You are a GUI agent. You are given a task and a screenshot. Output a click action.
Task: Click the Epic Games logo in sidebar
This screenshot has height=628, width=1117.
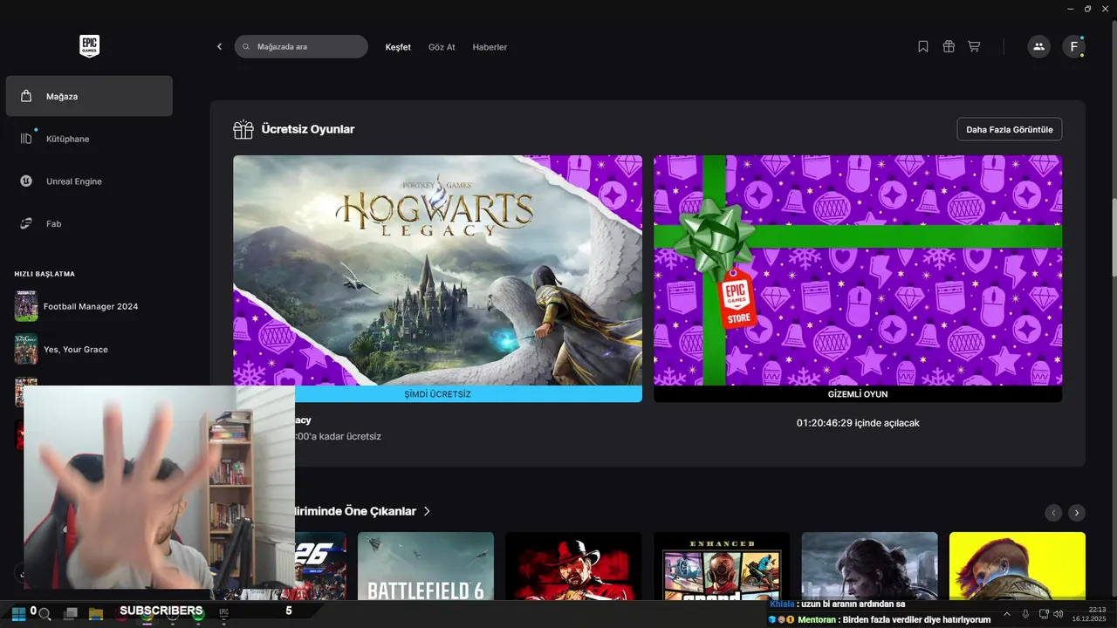[x=89, y=46]
